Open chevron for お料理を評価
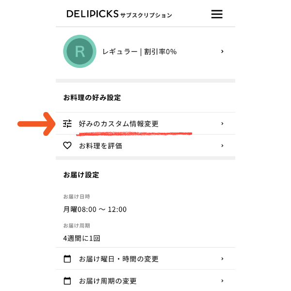Image resolution: width=291 pixels, height=291 pixels. point(222,145)
